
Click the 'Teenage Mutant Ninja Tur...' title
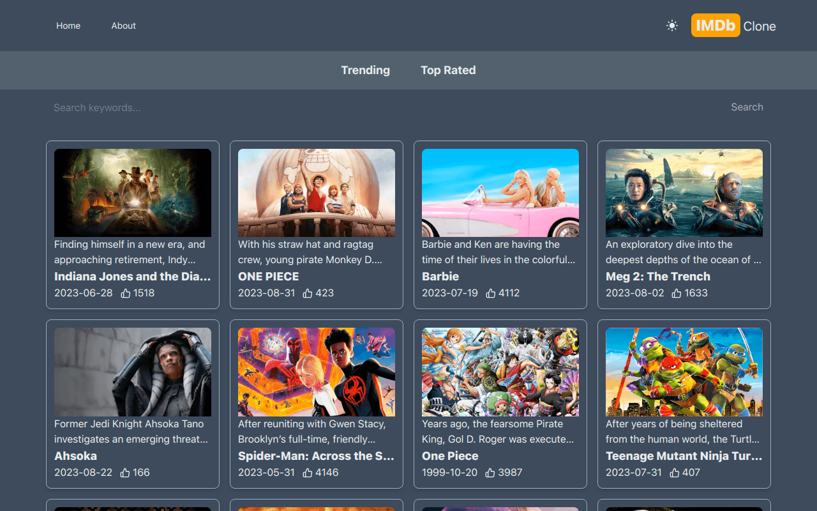(684, 456)
